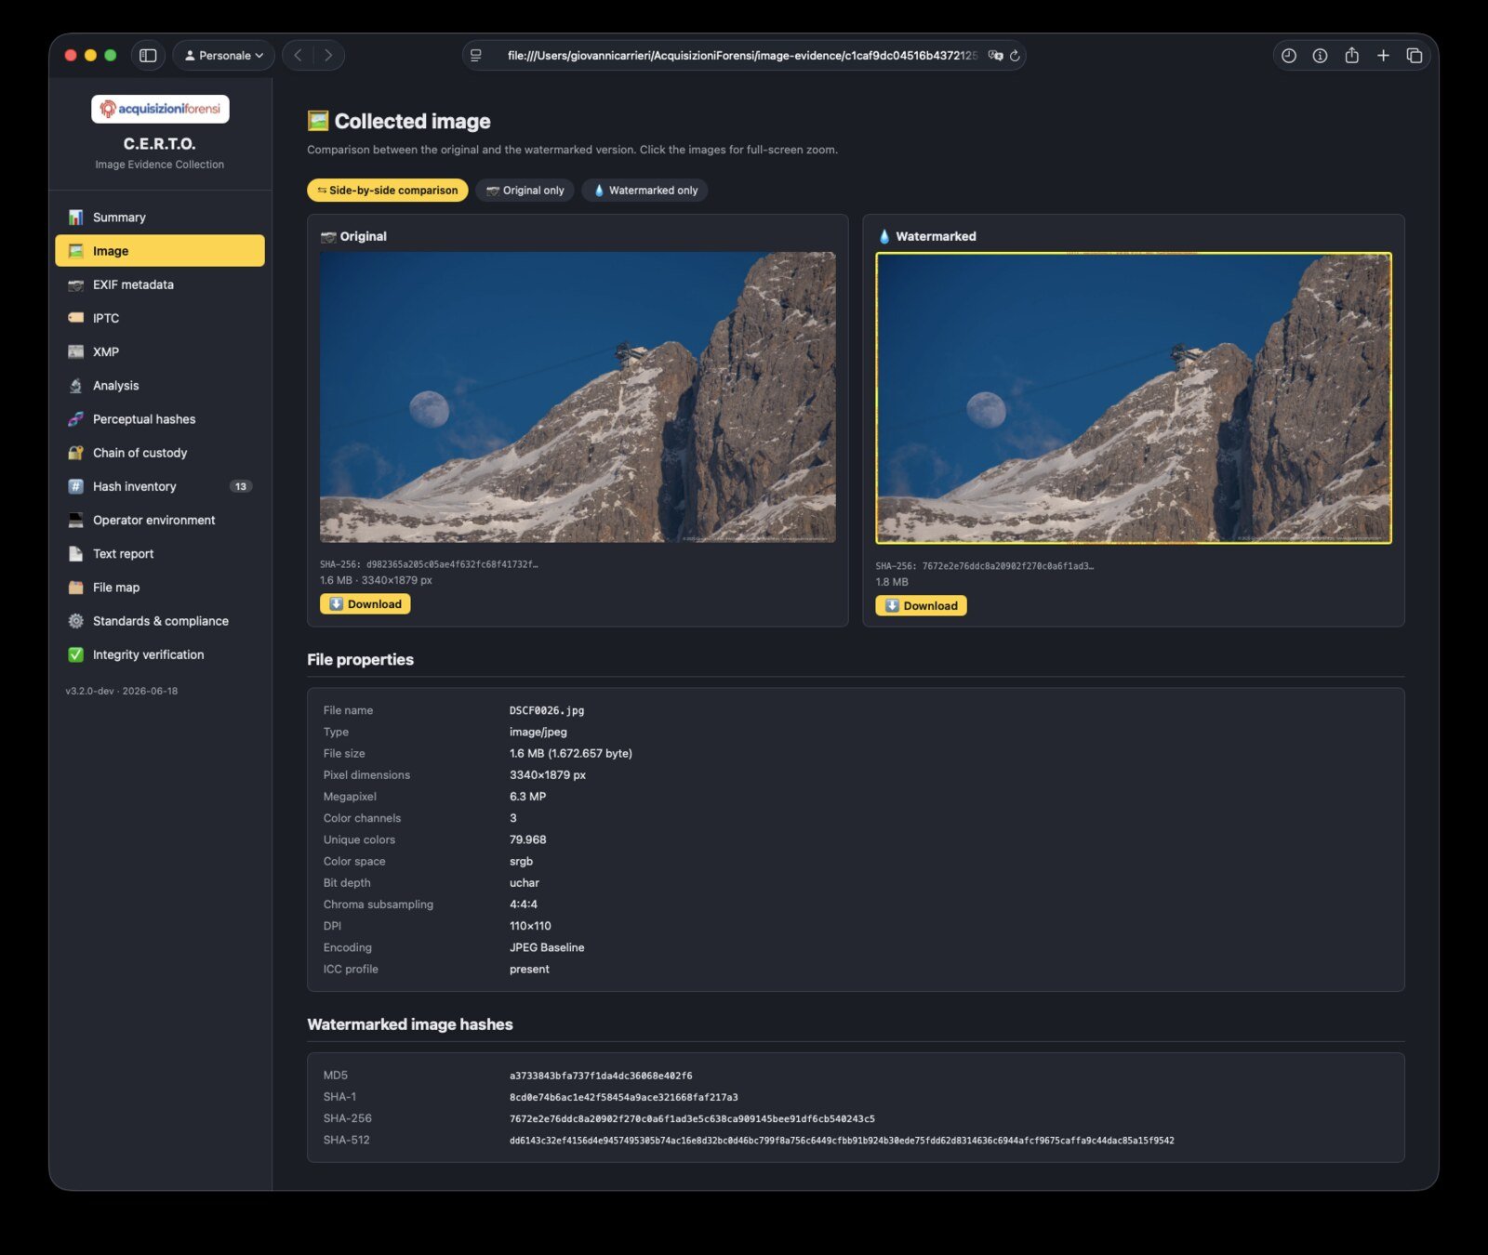The width and height of the screenshot is (1488, 1255).
Task: Click the Integrity verification checkmark icon
Action: (75, 654)
